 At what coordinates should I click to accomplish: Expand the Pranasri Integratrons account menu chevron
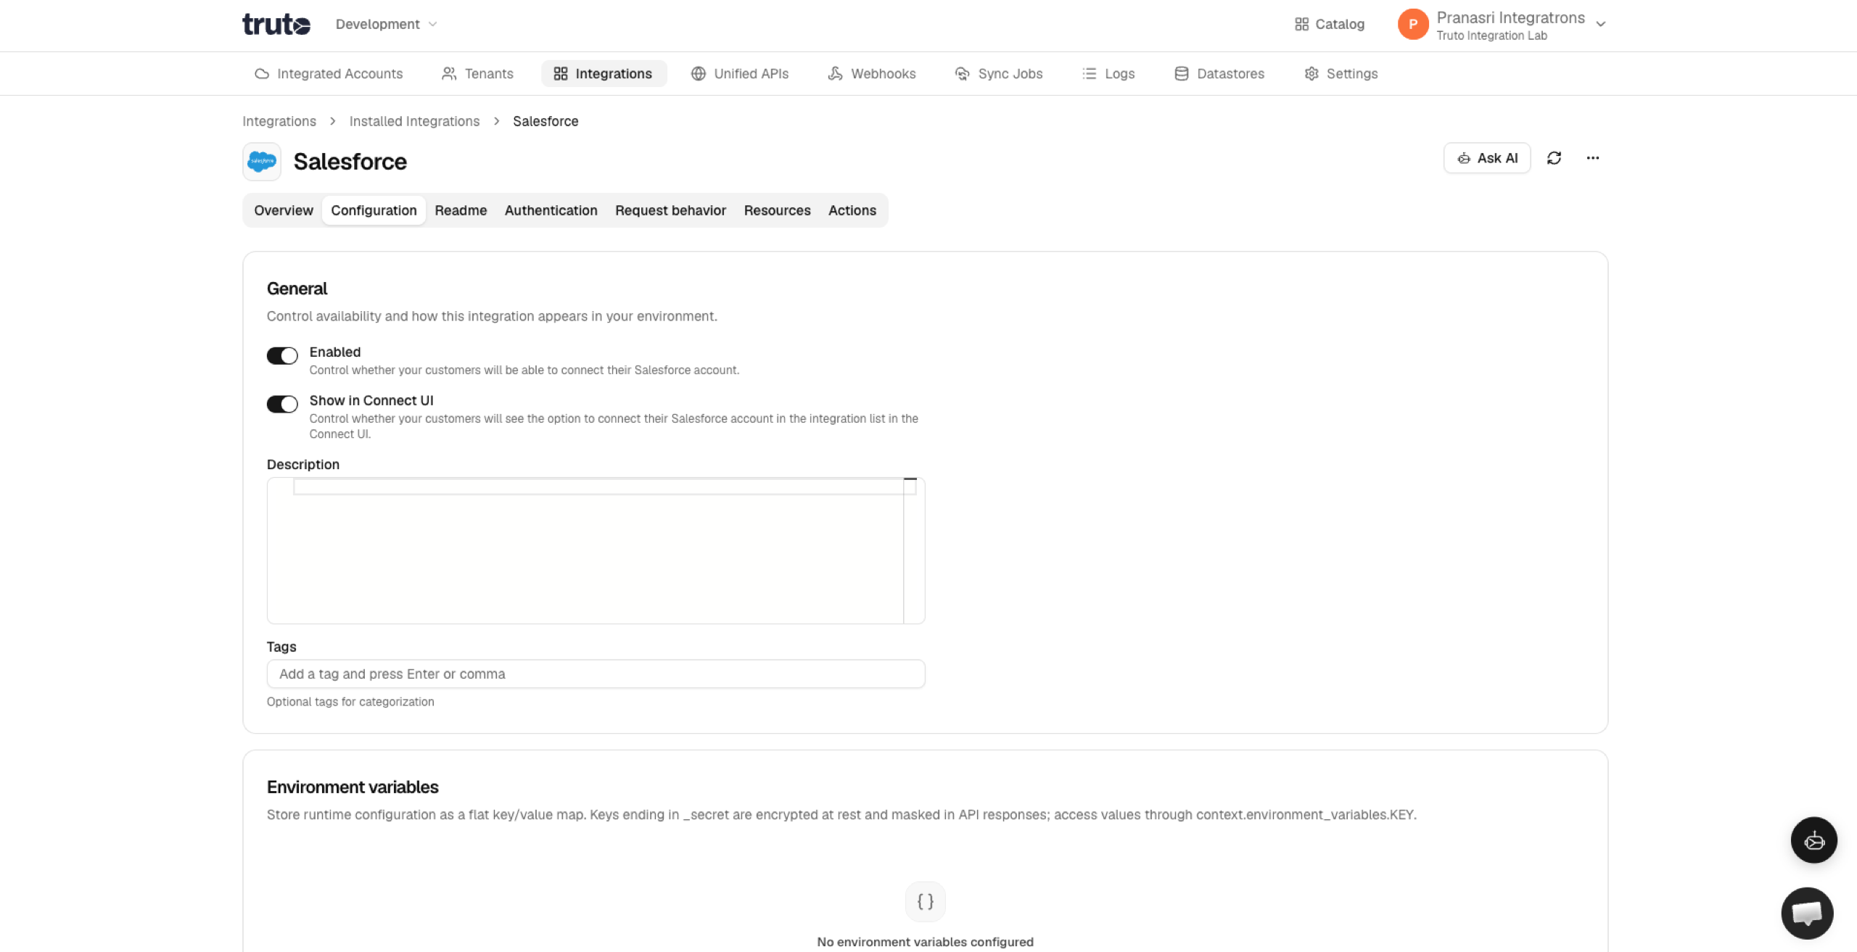1601,24
